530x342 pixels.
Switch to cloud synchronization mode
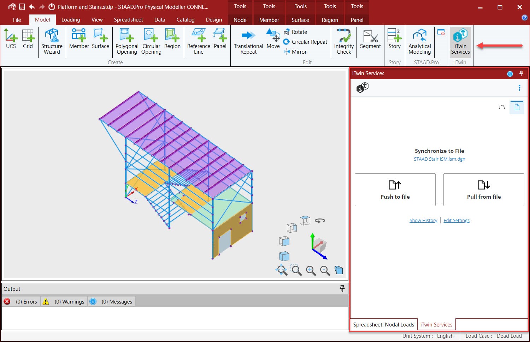[x=502, y=107]
